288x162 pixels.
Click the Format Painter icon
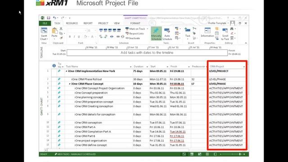pos(61,38)
